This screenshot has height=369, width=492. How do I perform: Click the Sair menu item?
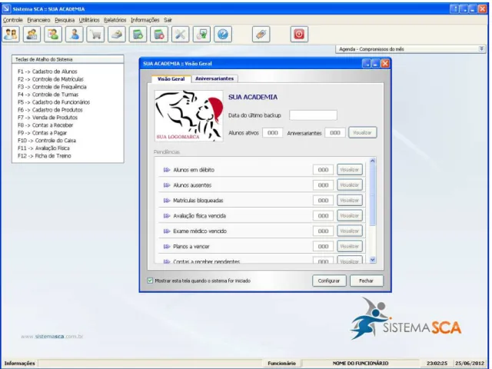tap(168, 20)
